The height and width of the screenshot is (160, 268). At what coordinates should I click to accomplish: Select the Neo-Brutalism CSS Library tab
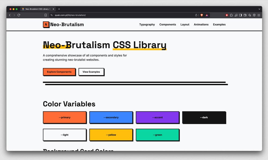pos(38,9)
